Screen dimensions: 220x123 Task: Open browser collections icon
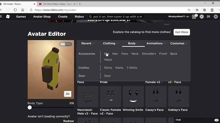click(x=205, y=10)
